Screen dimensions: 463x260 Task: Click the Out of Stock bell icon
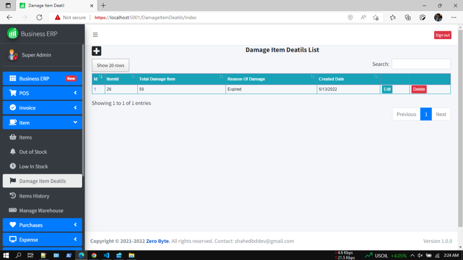[13, 152]
